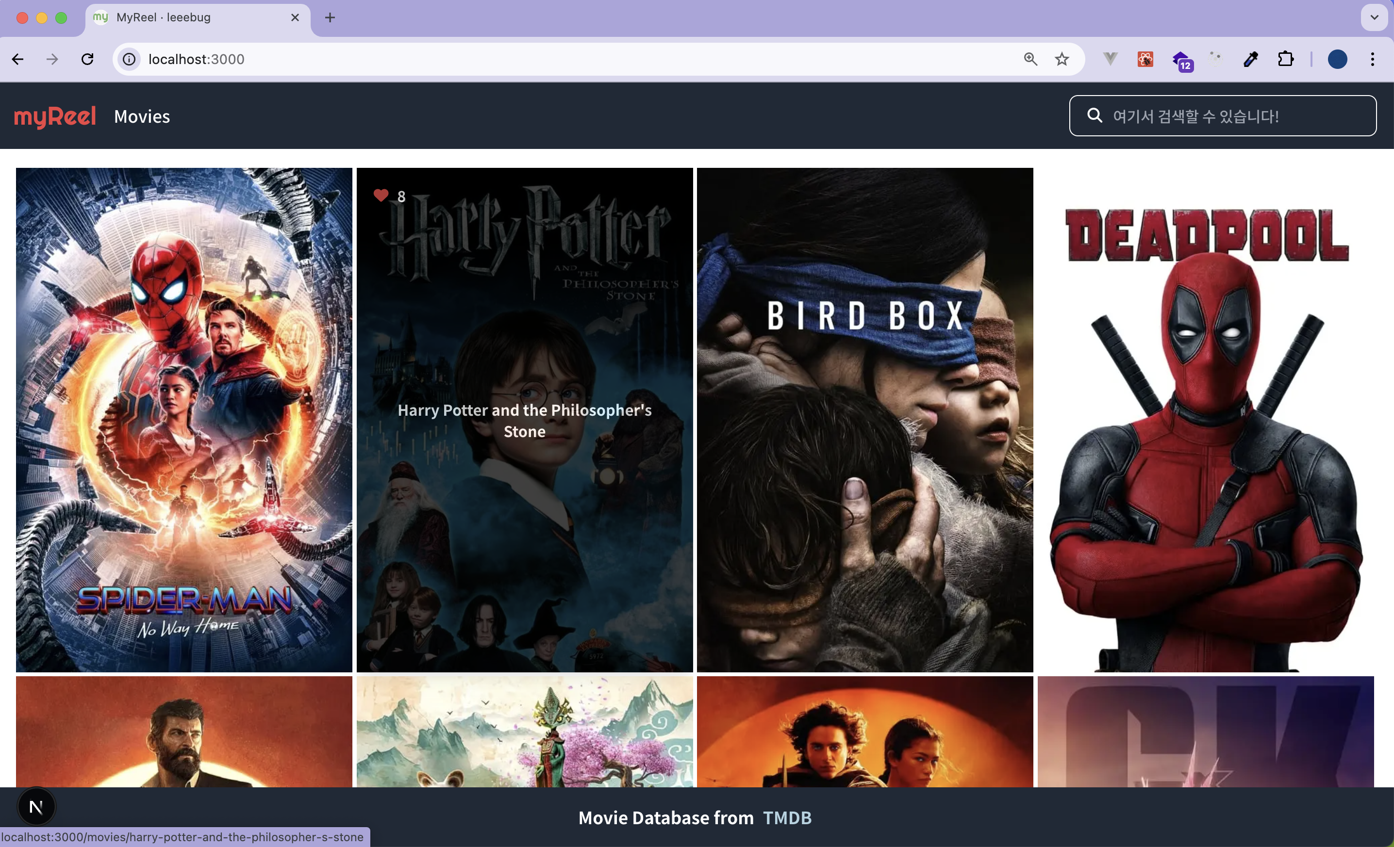
Task: Open the Logan poster in second row
Action: 184,732
